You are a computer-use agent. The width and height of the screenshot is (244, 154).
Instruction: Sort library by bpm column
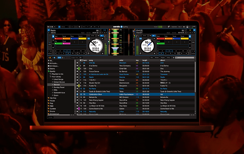(85, 60)
